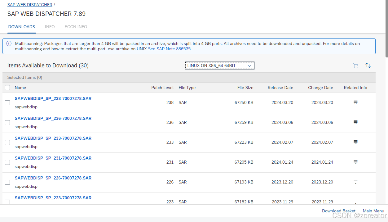Switch to the INFO tab
The width and height of the screenshot is (388, 222).
[50, 27]
